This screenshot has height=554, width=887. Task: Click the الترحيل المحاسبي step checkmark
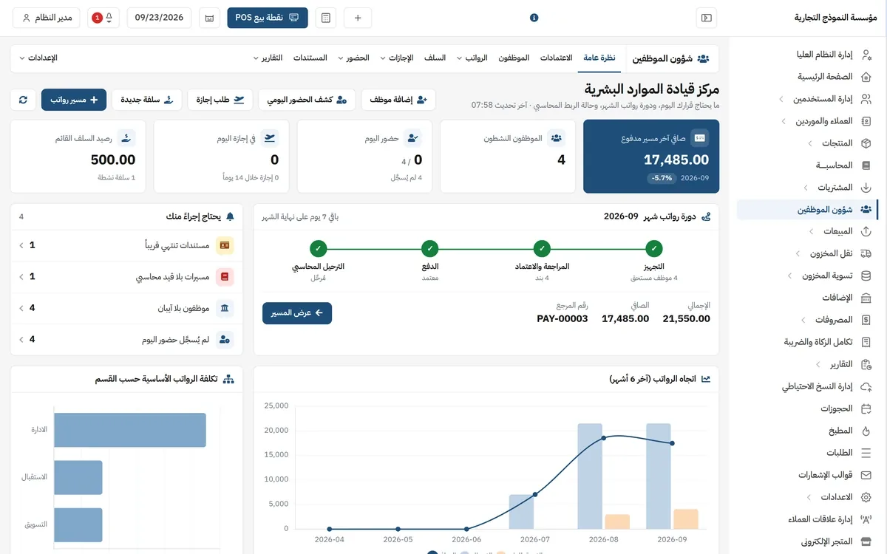tap(319, 248)
